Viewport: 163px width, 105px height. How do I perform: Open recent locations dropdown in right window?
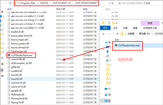coord(114,34)
